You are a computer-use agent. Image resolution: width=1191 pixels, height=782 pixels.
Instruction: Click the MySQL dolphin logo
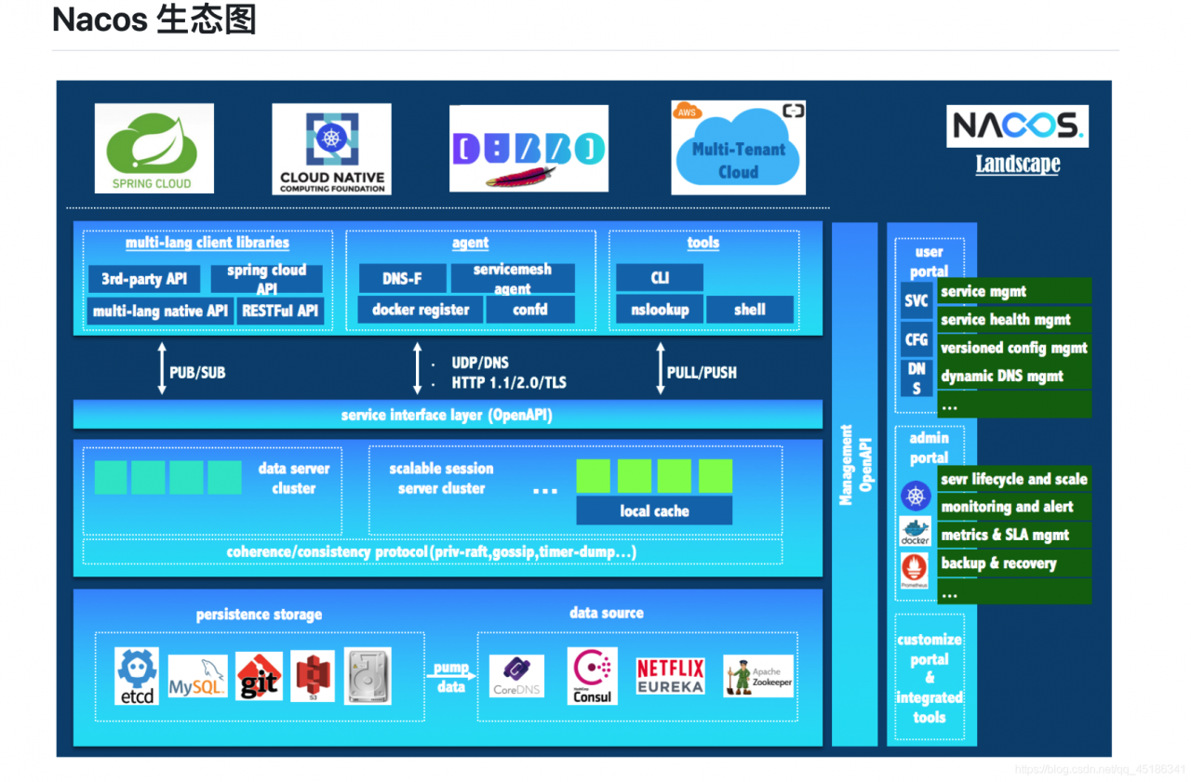tap(197, 677)
